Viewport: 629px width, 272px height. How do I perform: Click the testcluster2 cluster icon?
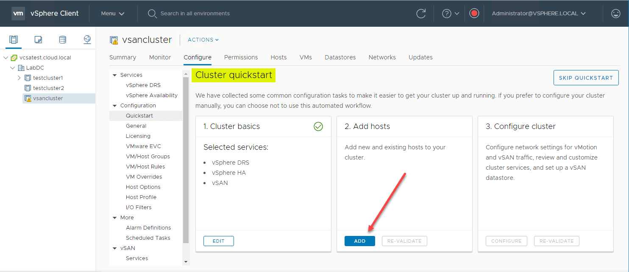click(x=28, y=88)
